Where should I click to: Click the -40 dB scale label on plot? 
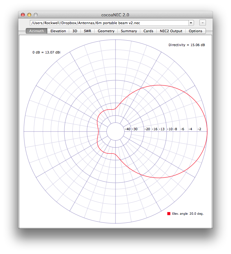coord(128,129)
